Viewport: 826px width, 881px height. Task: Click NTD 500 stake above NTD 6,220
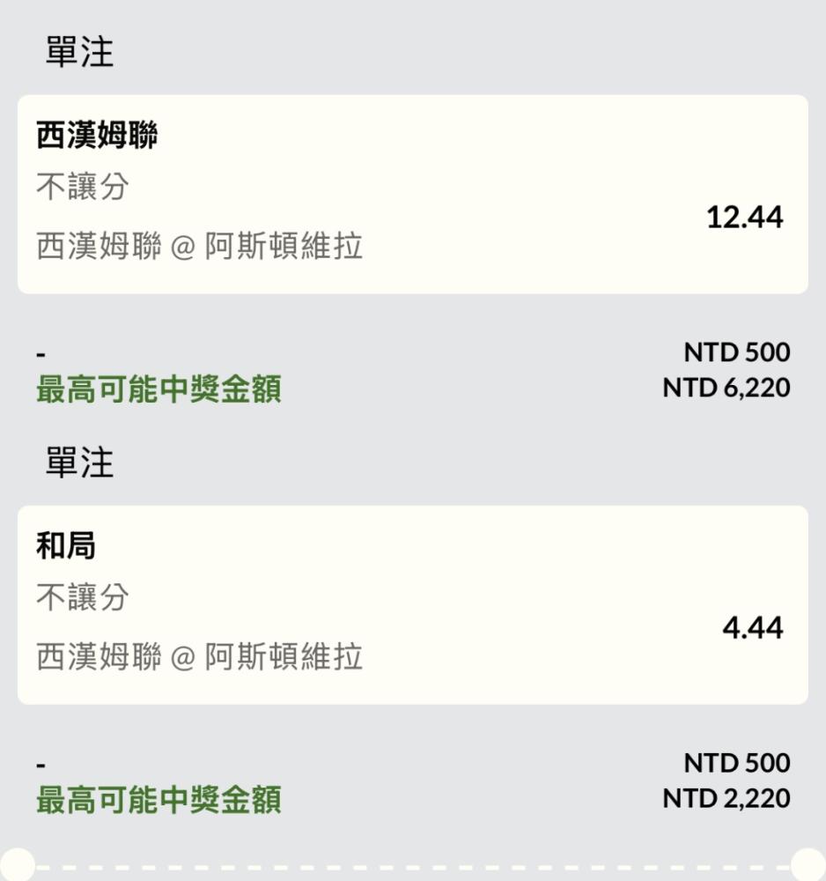tap(737, 352)
